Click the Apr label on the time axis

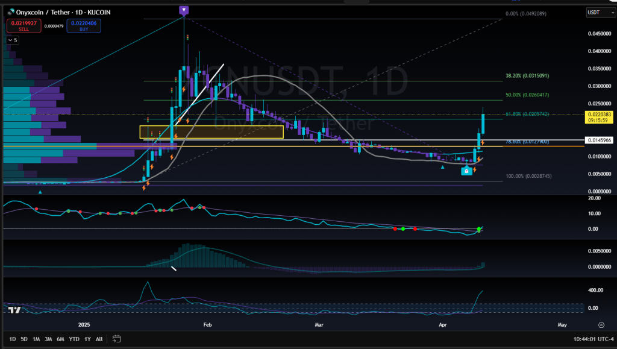point(443,325)
